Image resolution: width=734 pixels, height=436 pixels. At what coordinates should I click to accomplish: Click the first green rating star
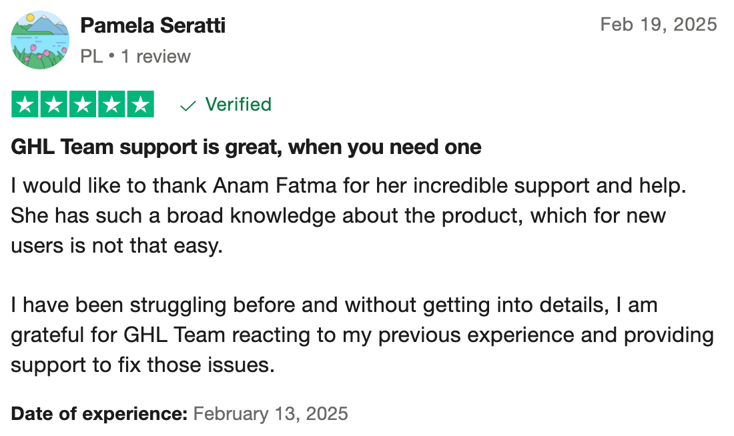[25, 105]
